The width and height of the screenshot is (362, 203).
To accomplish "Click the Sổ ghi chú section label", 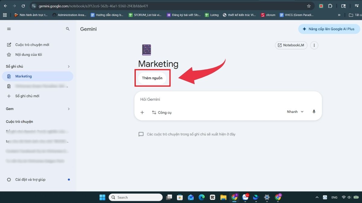I will (14, 66).
